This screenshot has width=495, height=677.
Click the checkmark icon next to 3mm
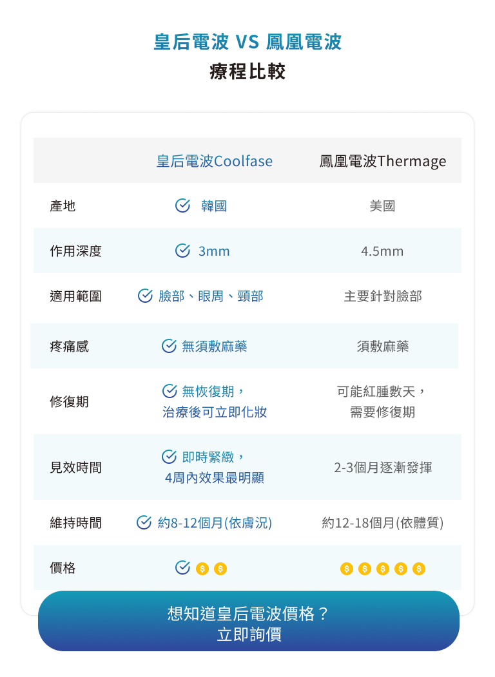(x=182, y=251)
